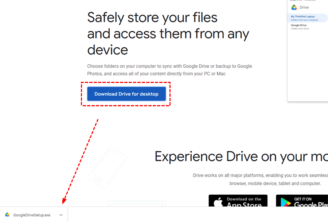
Task: Click the Google Play triangle logo
Action: (x=286, y=202)
